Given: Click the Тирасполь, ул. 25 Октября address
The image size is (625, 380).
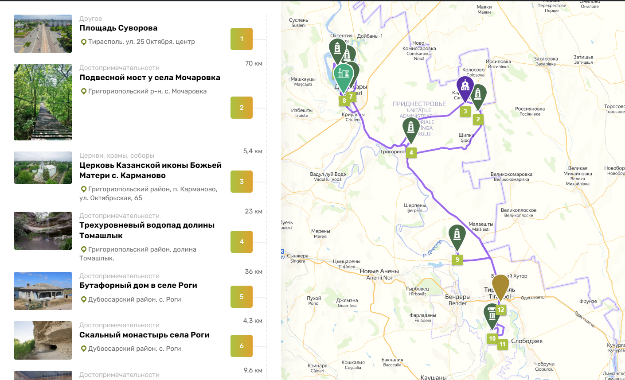Looking at the screenshot, I should 141,42.
